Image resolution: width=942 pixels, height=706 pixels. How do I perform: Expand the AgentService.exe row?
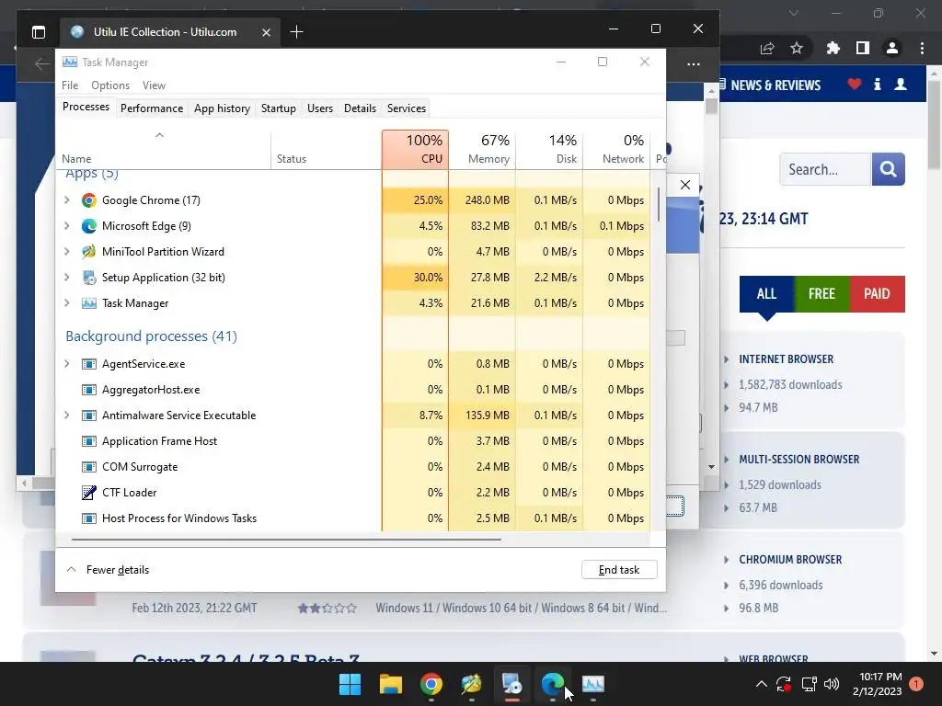pyautogui.click(x=66, y=364)
